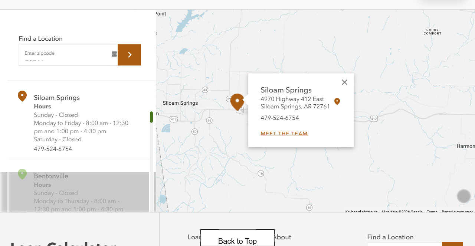475x246 pixels.
Task: Click the small orange marker beside the address
Action: (337, 101)
